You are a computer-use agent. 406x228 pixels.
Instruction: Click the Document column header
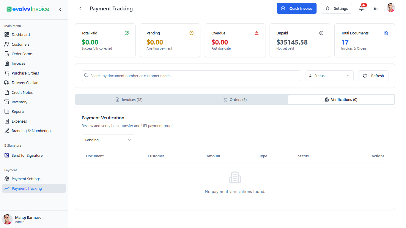tap(95, 156)
